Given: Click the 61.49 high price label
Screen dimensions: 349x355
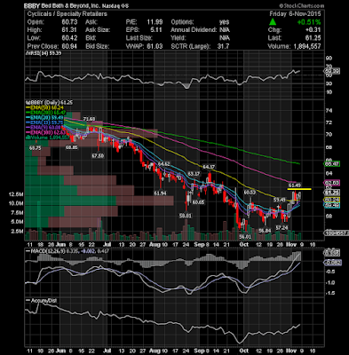Looking at the screenshot, I should [295, 185].
